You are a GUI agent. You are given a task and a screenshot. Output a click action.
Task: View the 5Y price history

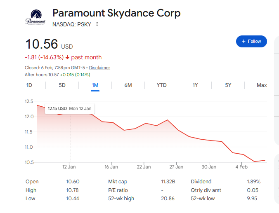[228, 85]
